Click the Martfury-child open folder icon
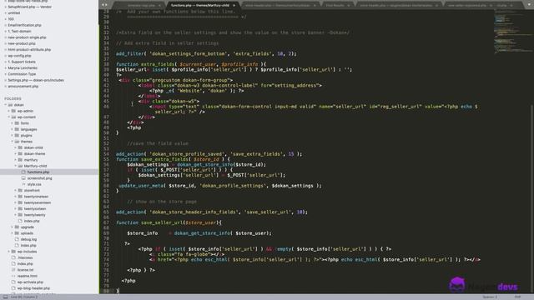The image size is (534, 300). pyautogui.click(x=20, y=166)
